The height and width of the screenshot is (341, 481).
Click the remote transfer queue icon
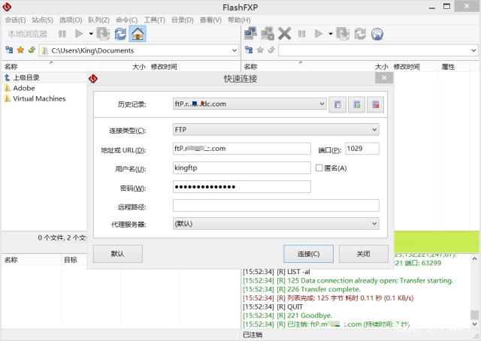coord(343,34)
